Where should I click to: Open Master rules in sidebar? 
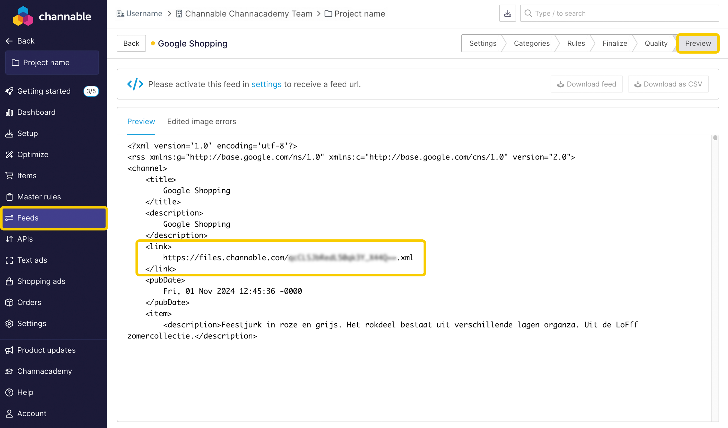click(x=33, y=197)
